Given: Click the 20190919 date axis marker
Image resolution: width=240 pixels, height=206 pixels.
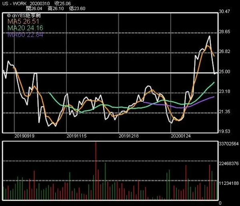Looking at the screenshot, I should pyautogui.click(x=24, y=136).
